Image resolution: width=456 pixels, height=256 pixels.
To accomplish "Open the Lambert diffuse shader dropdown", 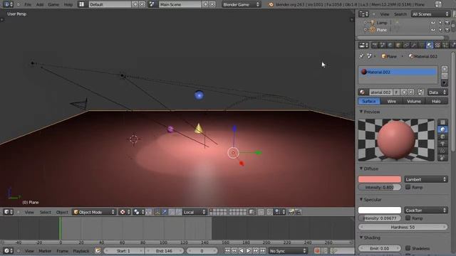I will 426,179.
